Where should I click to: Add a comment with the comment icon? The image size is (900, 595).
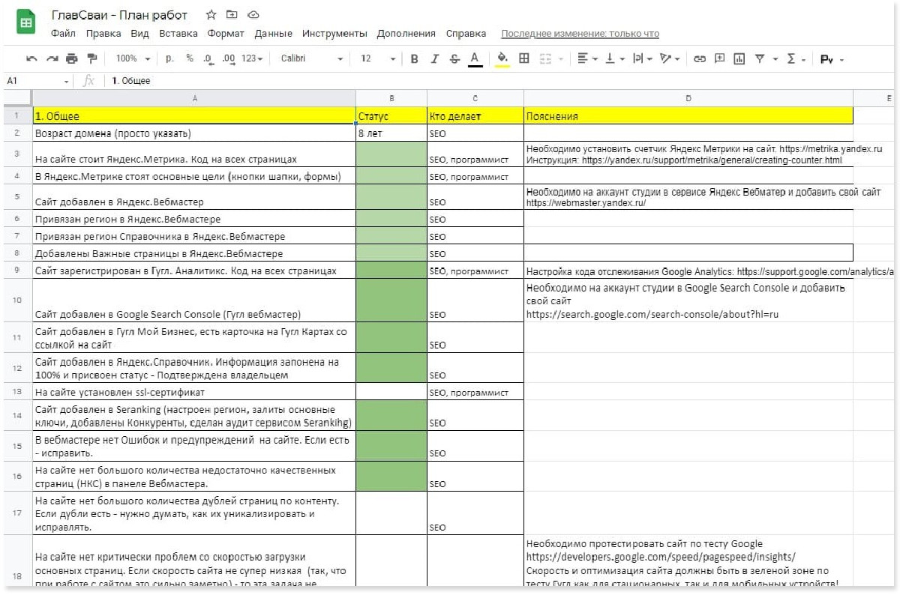719,58
